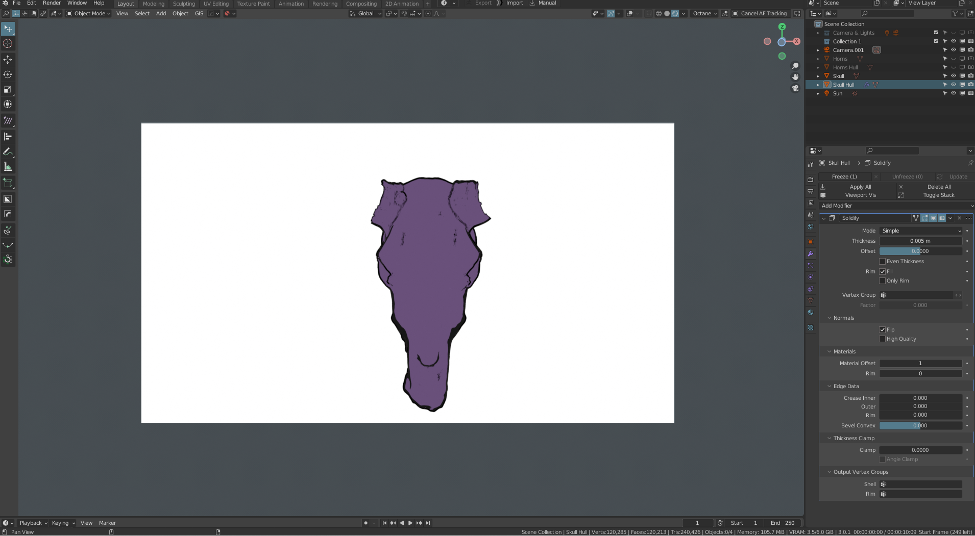This screenshot has height=536, width=975.
Task: Open the Octane render engine dropdown
Action: coord(704,14)
